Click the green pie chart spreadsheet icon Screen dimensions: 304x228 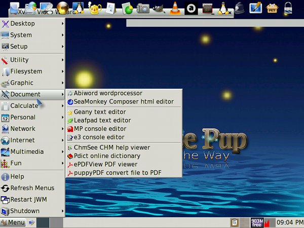(127, 8)
